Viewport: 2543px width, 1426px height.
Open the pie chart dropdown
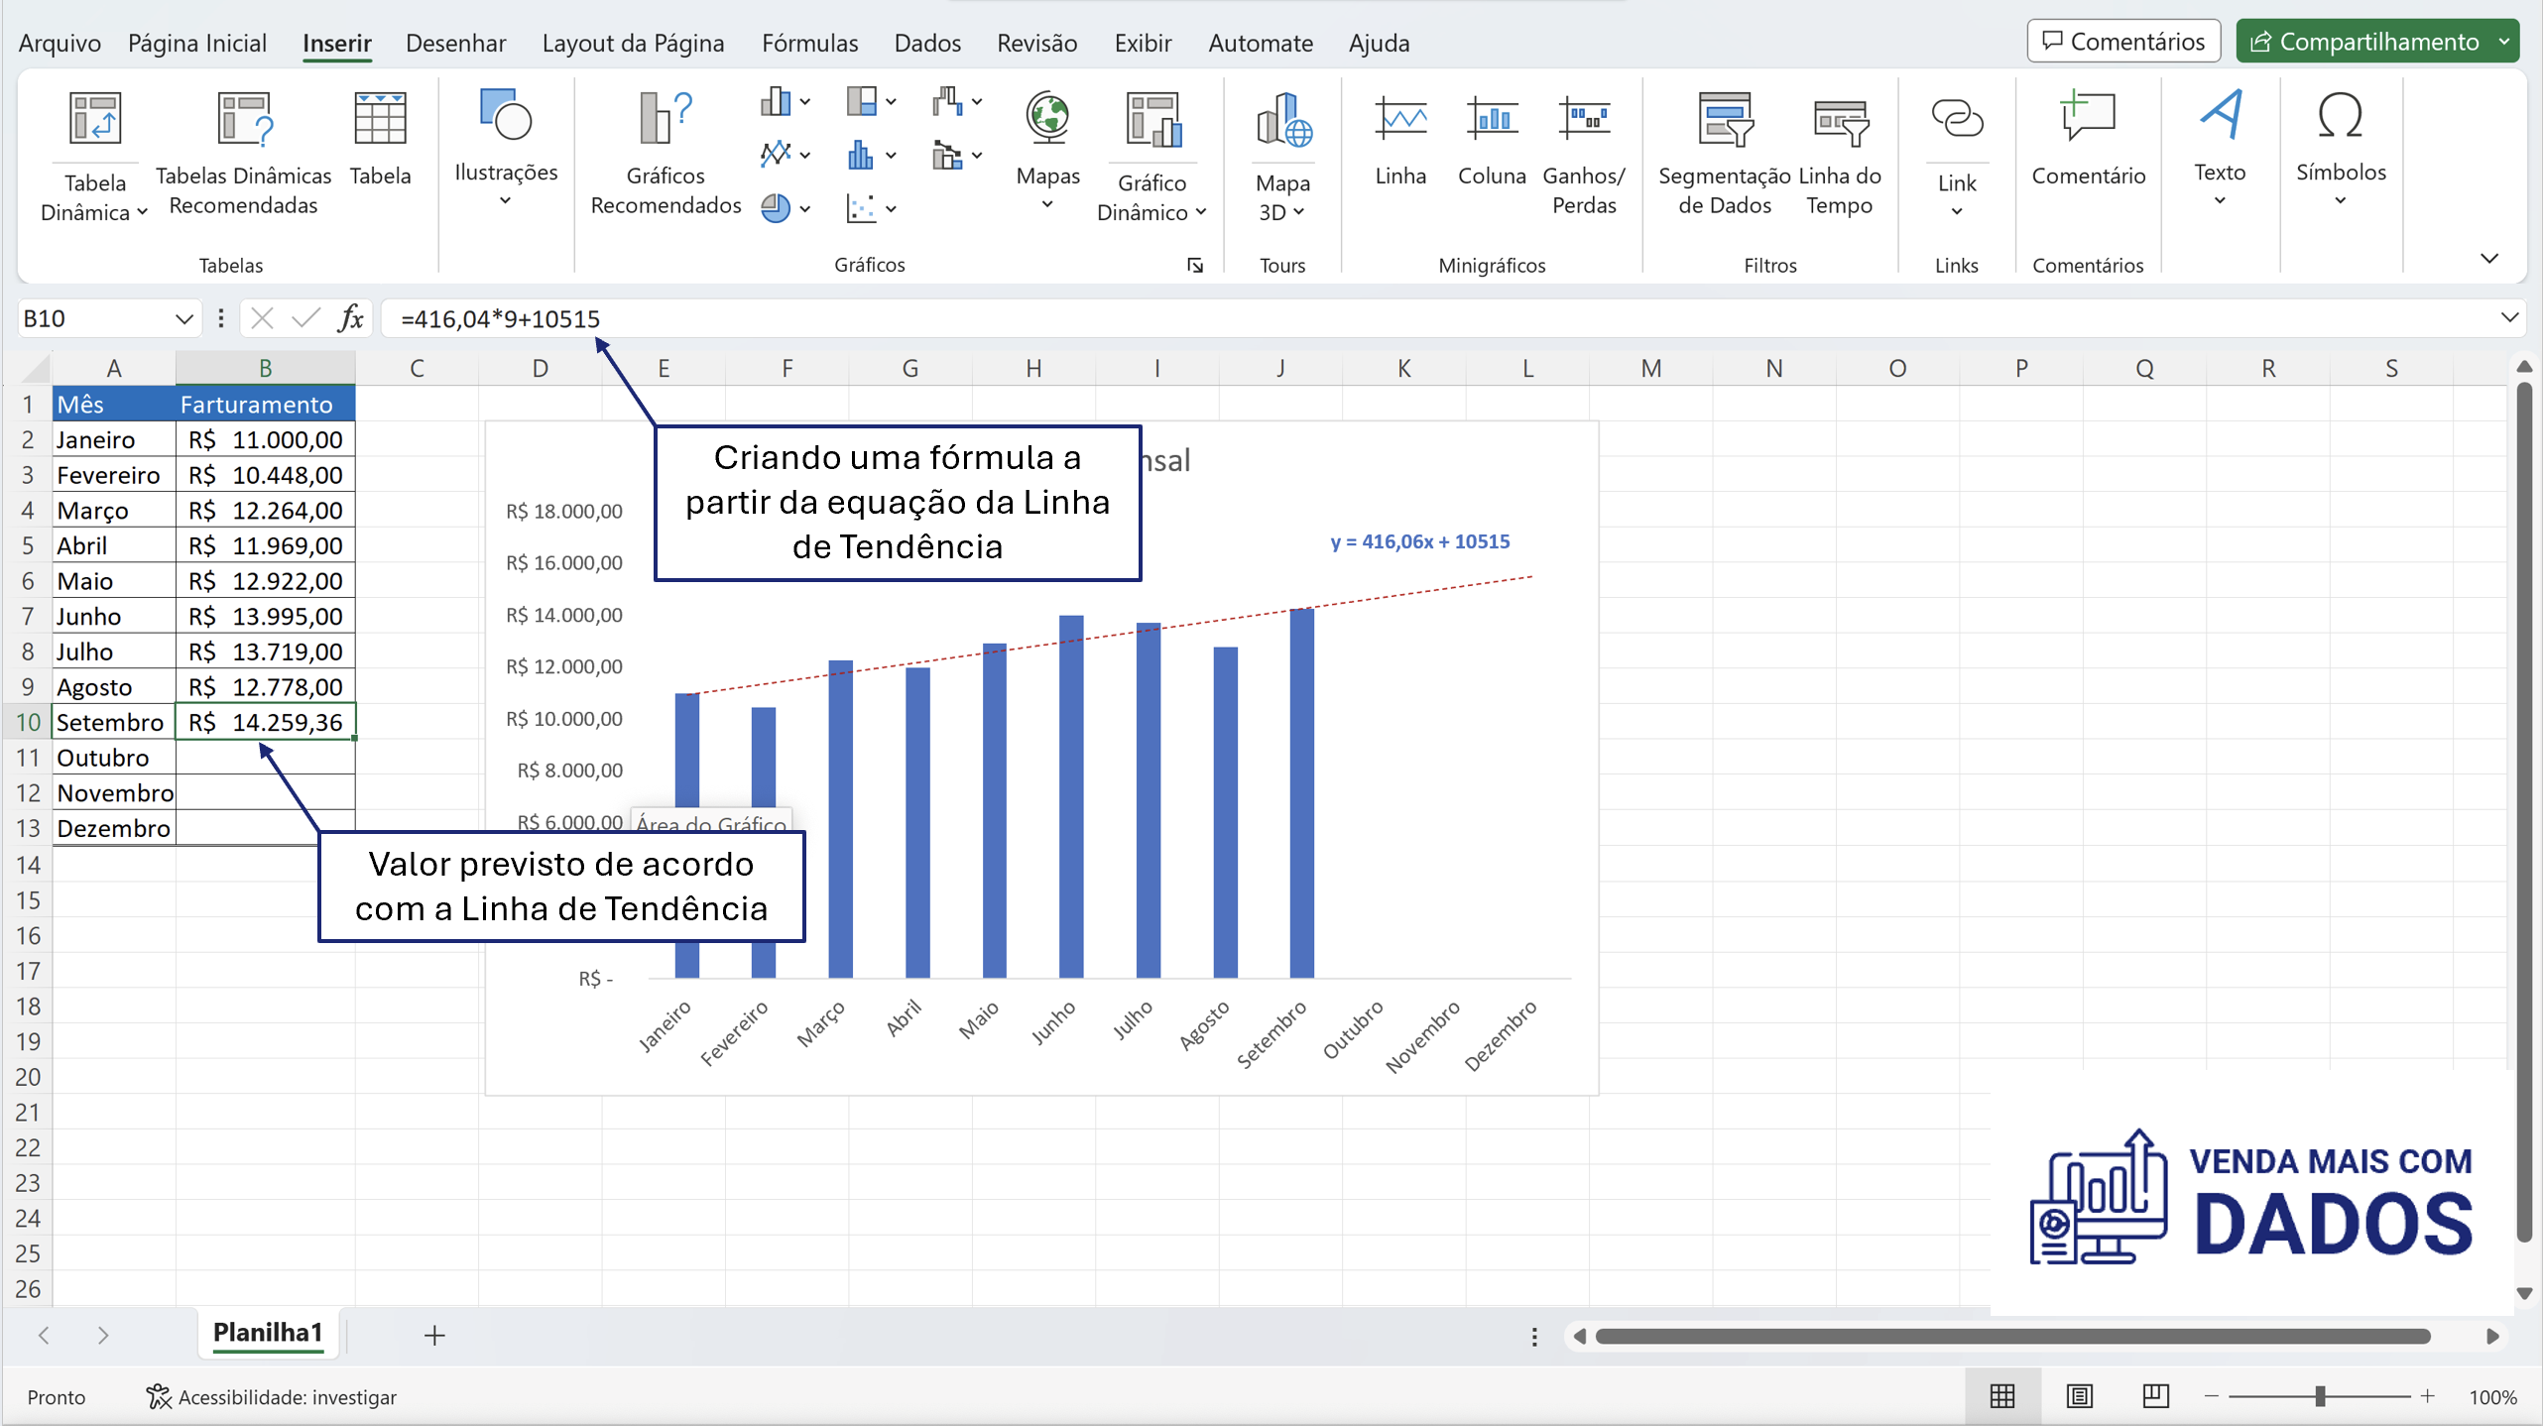804,209
